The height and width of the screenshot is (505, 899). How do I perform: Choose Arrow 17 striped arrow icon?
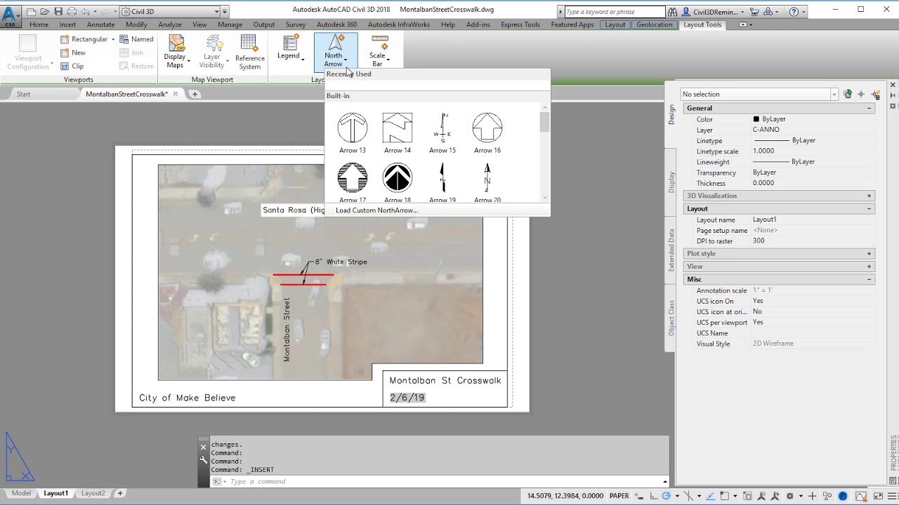(353, 182)
